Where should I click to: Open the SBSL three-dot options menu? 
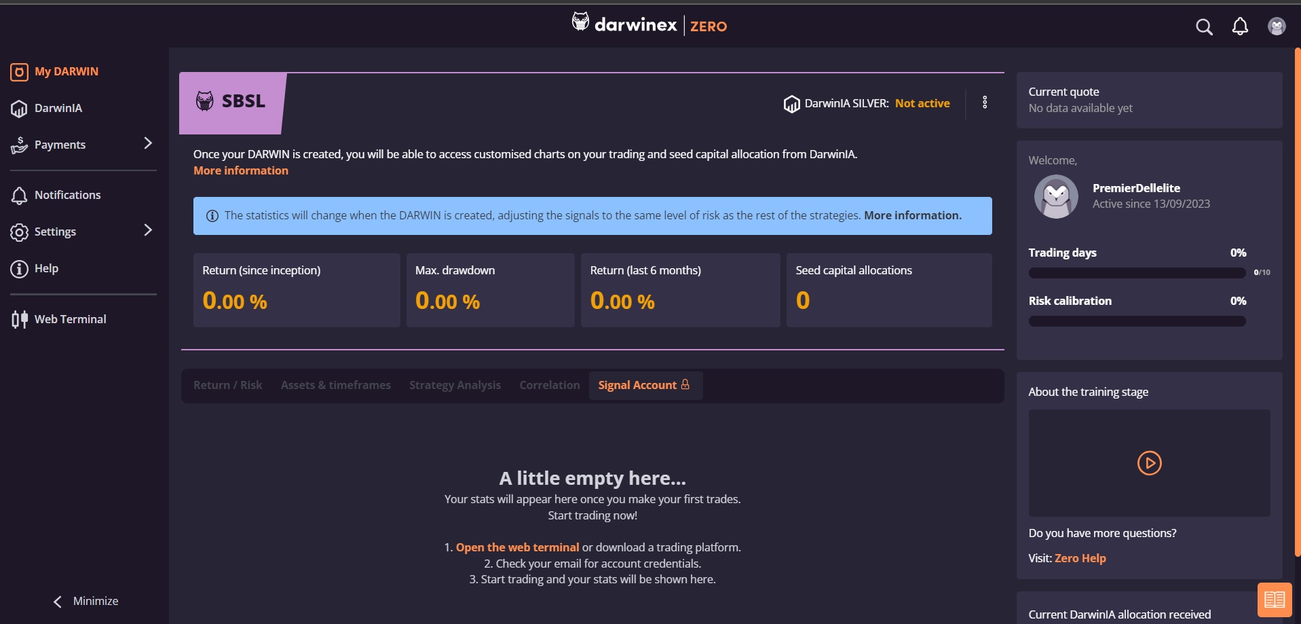pyautogui.click(x=985, y=103)
